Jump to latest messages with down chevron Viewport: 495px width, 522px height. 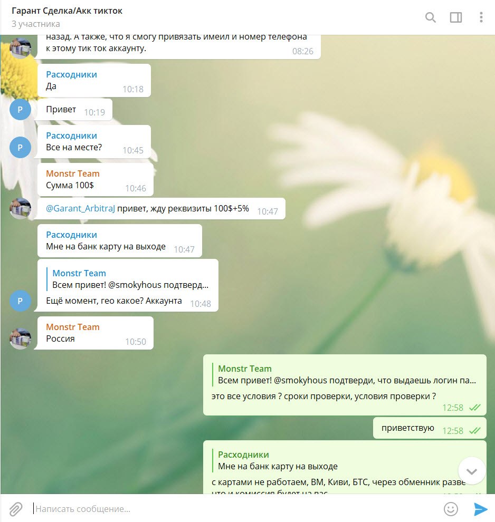pos(472,471)
